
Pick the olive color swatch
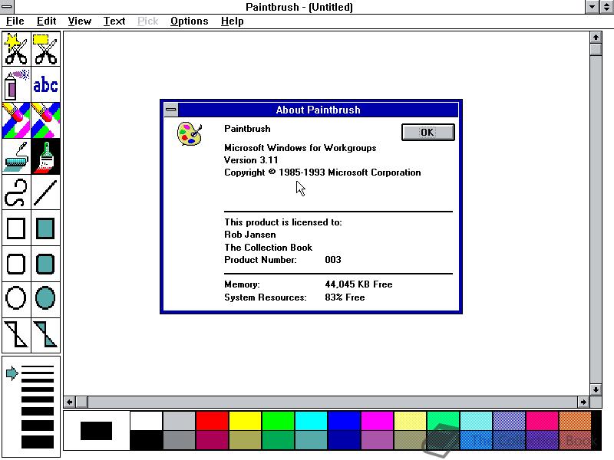pyautogui.click(x=245, y=440)
